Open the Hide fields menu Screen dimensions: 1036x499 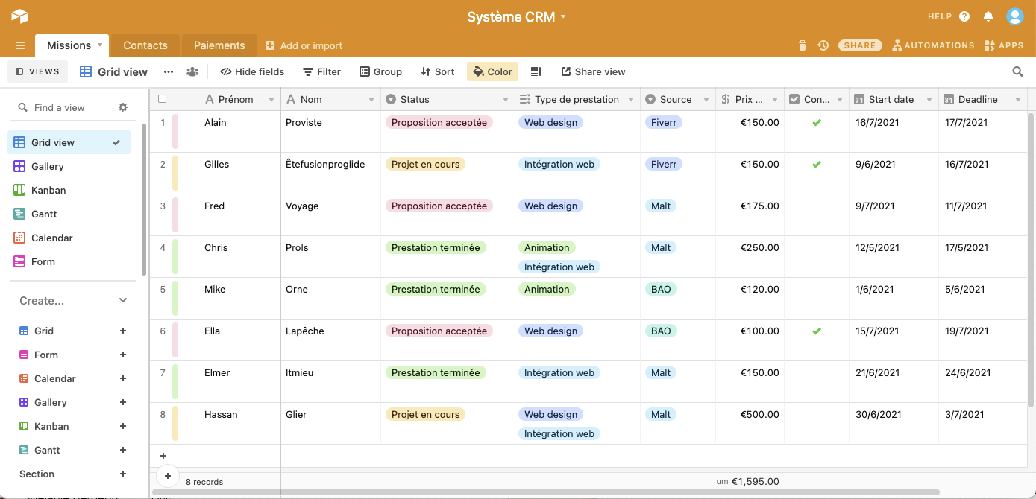(x=252, y=71)
